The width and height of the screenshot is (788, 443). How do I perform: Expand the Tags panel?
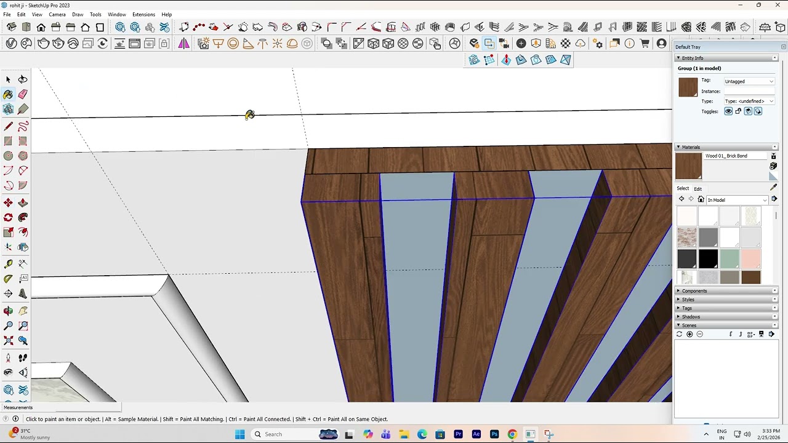click(x=726, y=308)
